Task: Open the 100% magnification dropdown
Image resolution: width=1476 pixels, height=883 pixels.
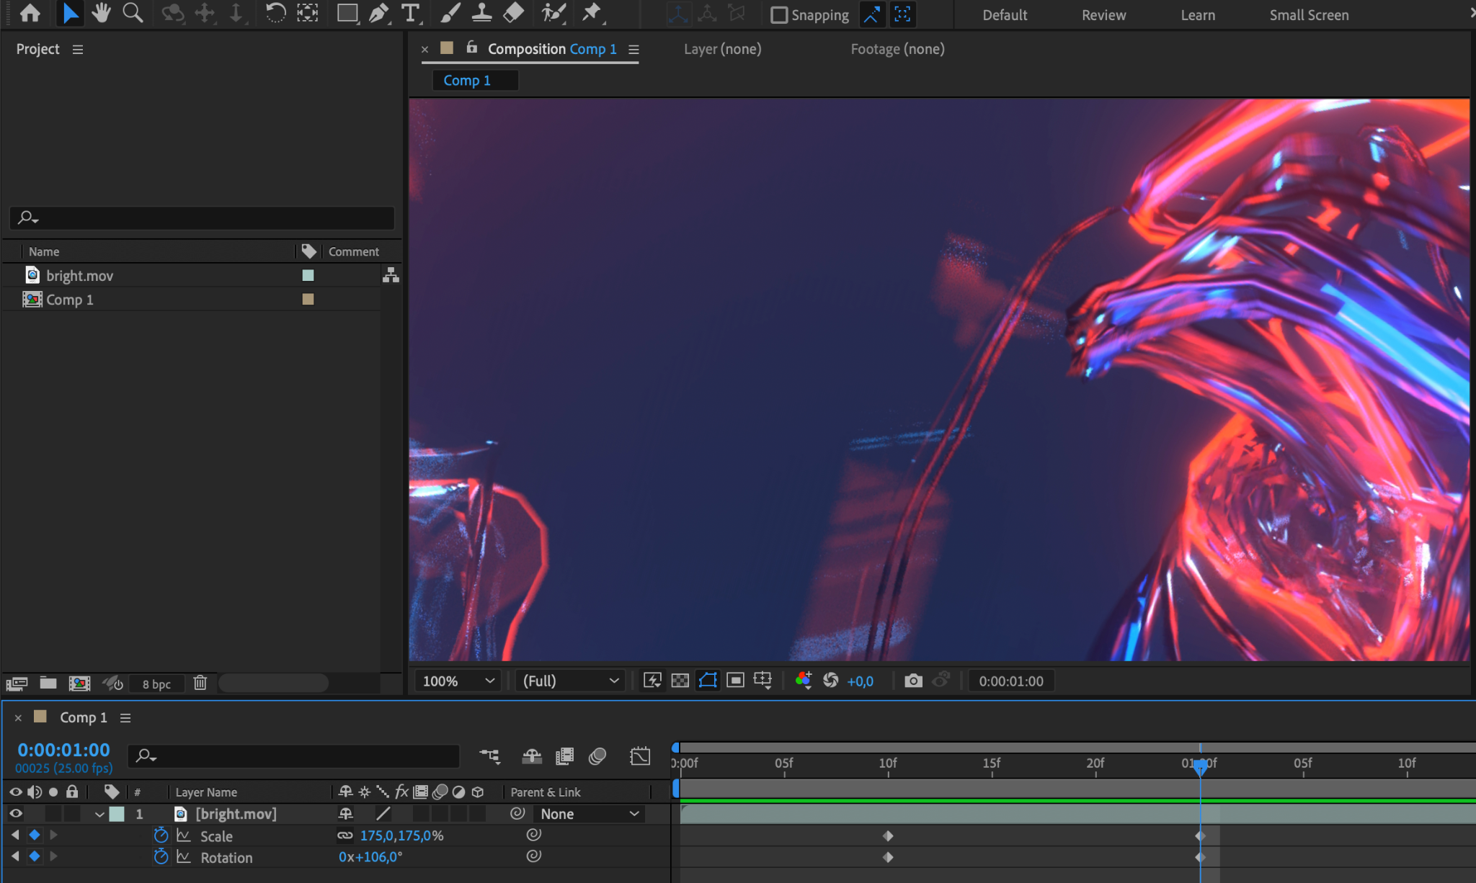Action: click(x=458, y=681)
